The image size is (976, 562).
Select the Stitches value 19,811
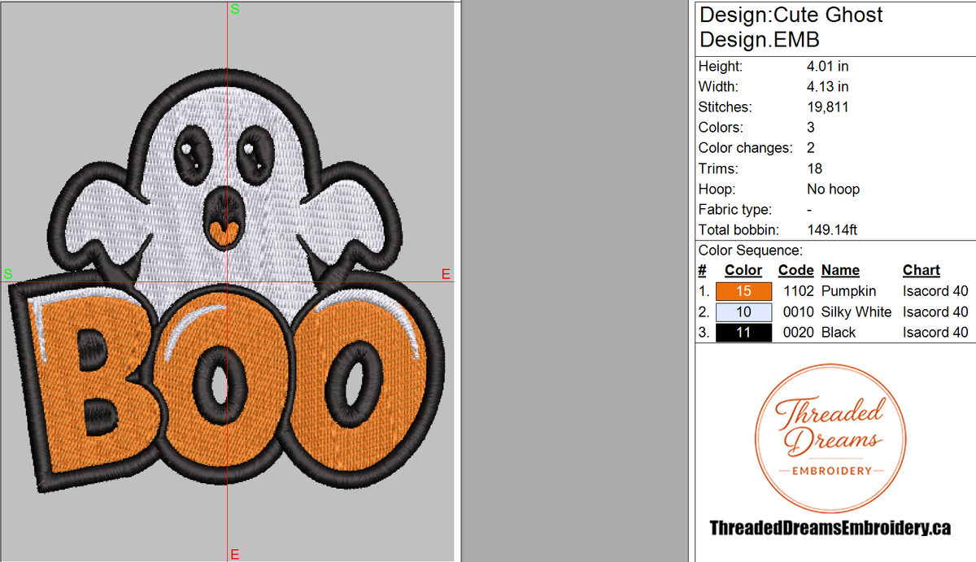827,107
